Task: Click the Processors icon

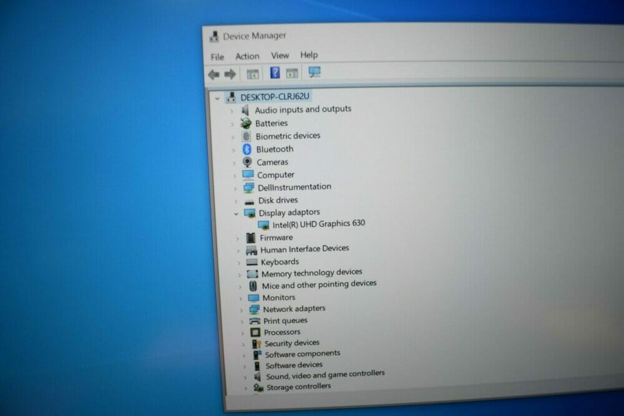Action: tap(255, 332)
